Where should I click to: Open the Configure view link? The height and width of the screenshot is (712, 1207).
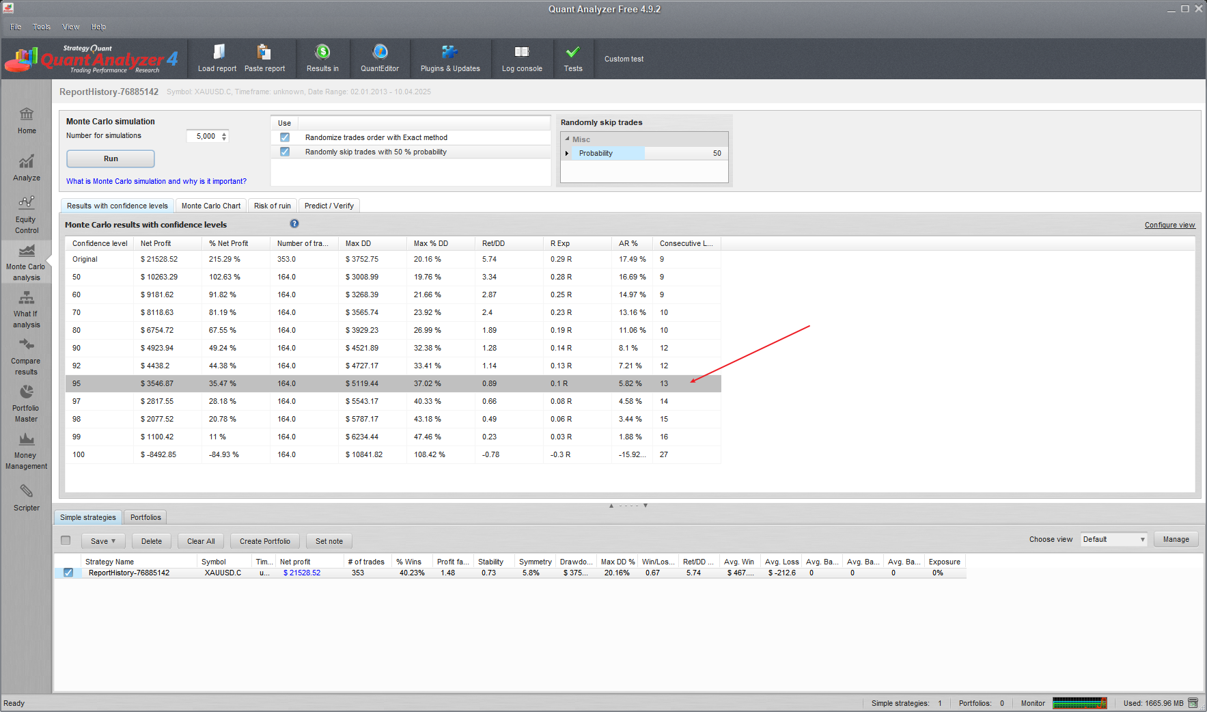tap(1169, 225)
